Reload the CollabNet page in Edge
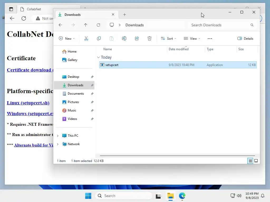 [x=24, y=18]
